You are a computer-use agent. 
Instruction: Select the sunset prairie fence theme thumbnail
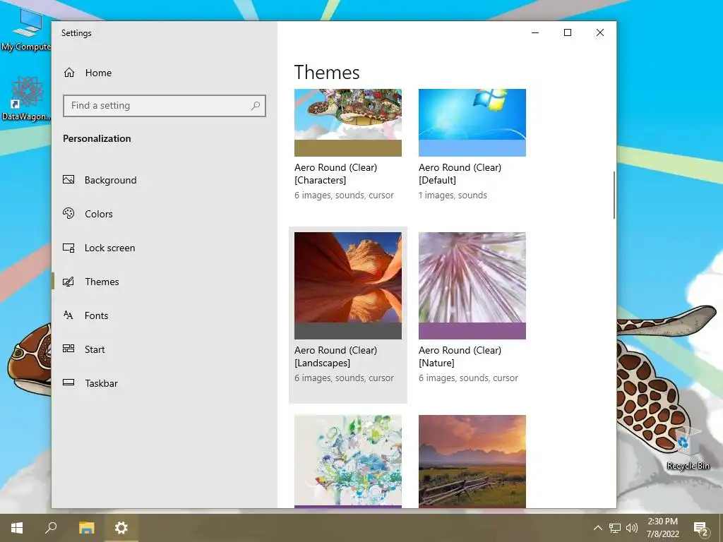[x=472, y=462]
